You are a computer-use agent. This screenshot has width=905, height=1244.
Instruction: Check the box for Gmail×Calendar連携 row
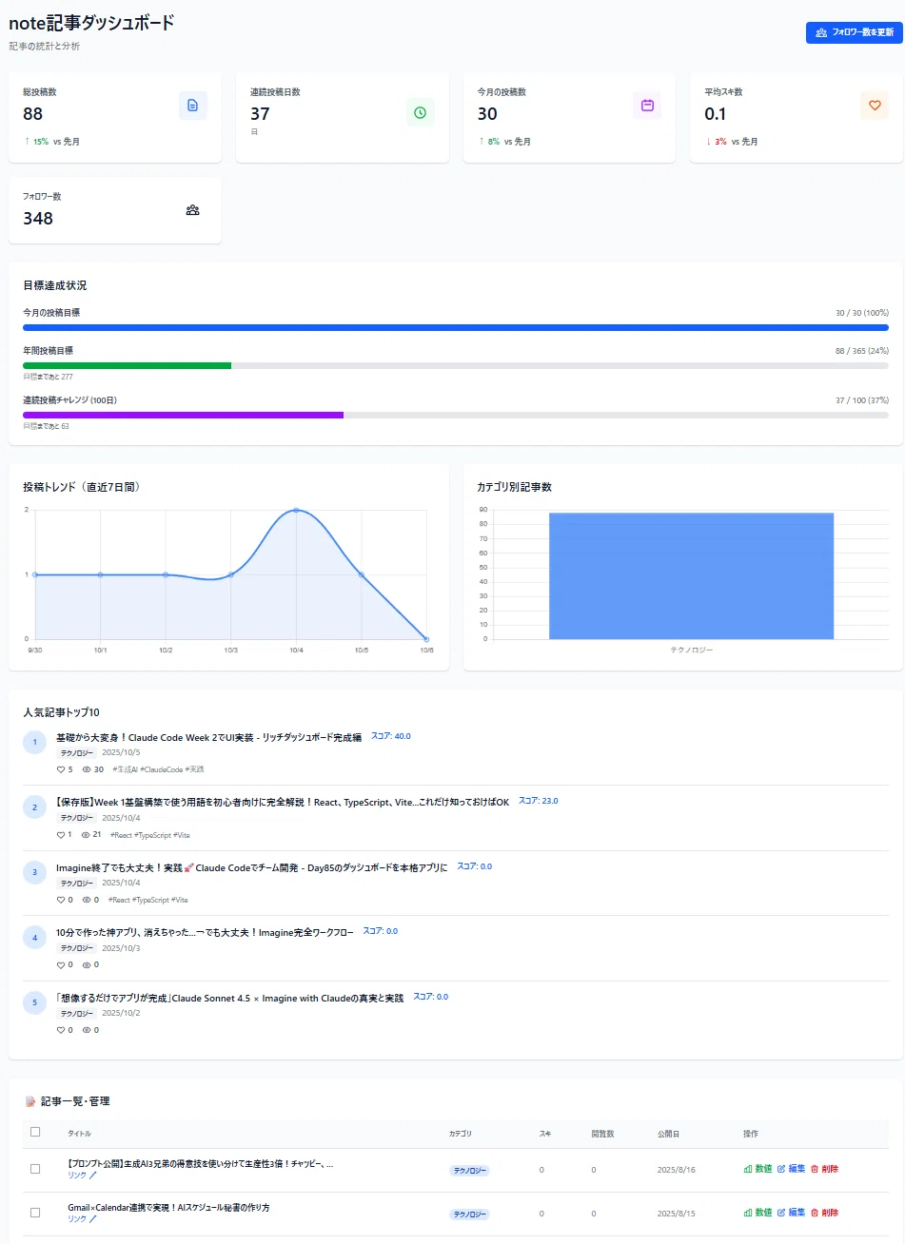[35, 1213]
